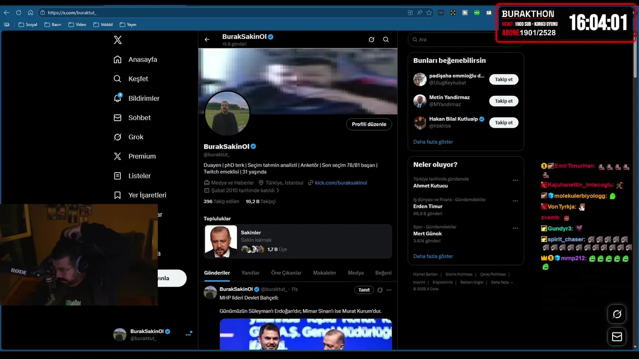Open the Video bookmarks folder
This screenshot has height=359, width=639.
(x=77, y=24)
